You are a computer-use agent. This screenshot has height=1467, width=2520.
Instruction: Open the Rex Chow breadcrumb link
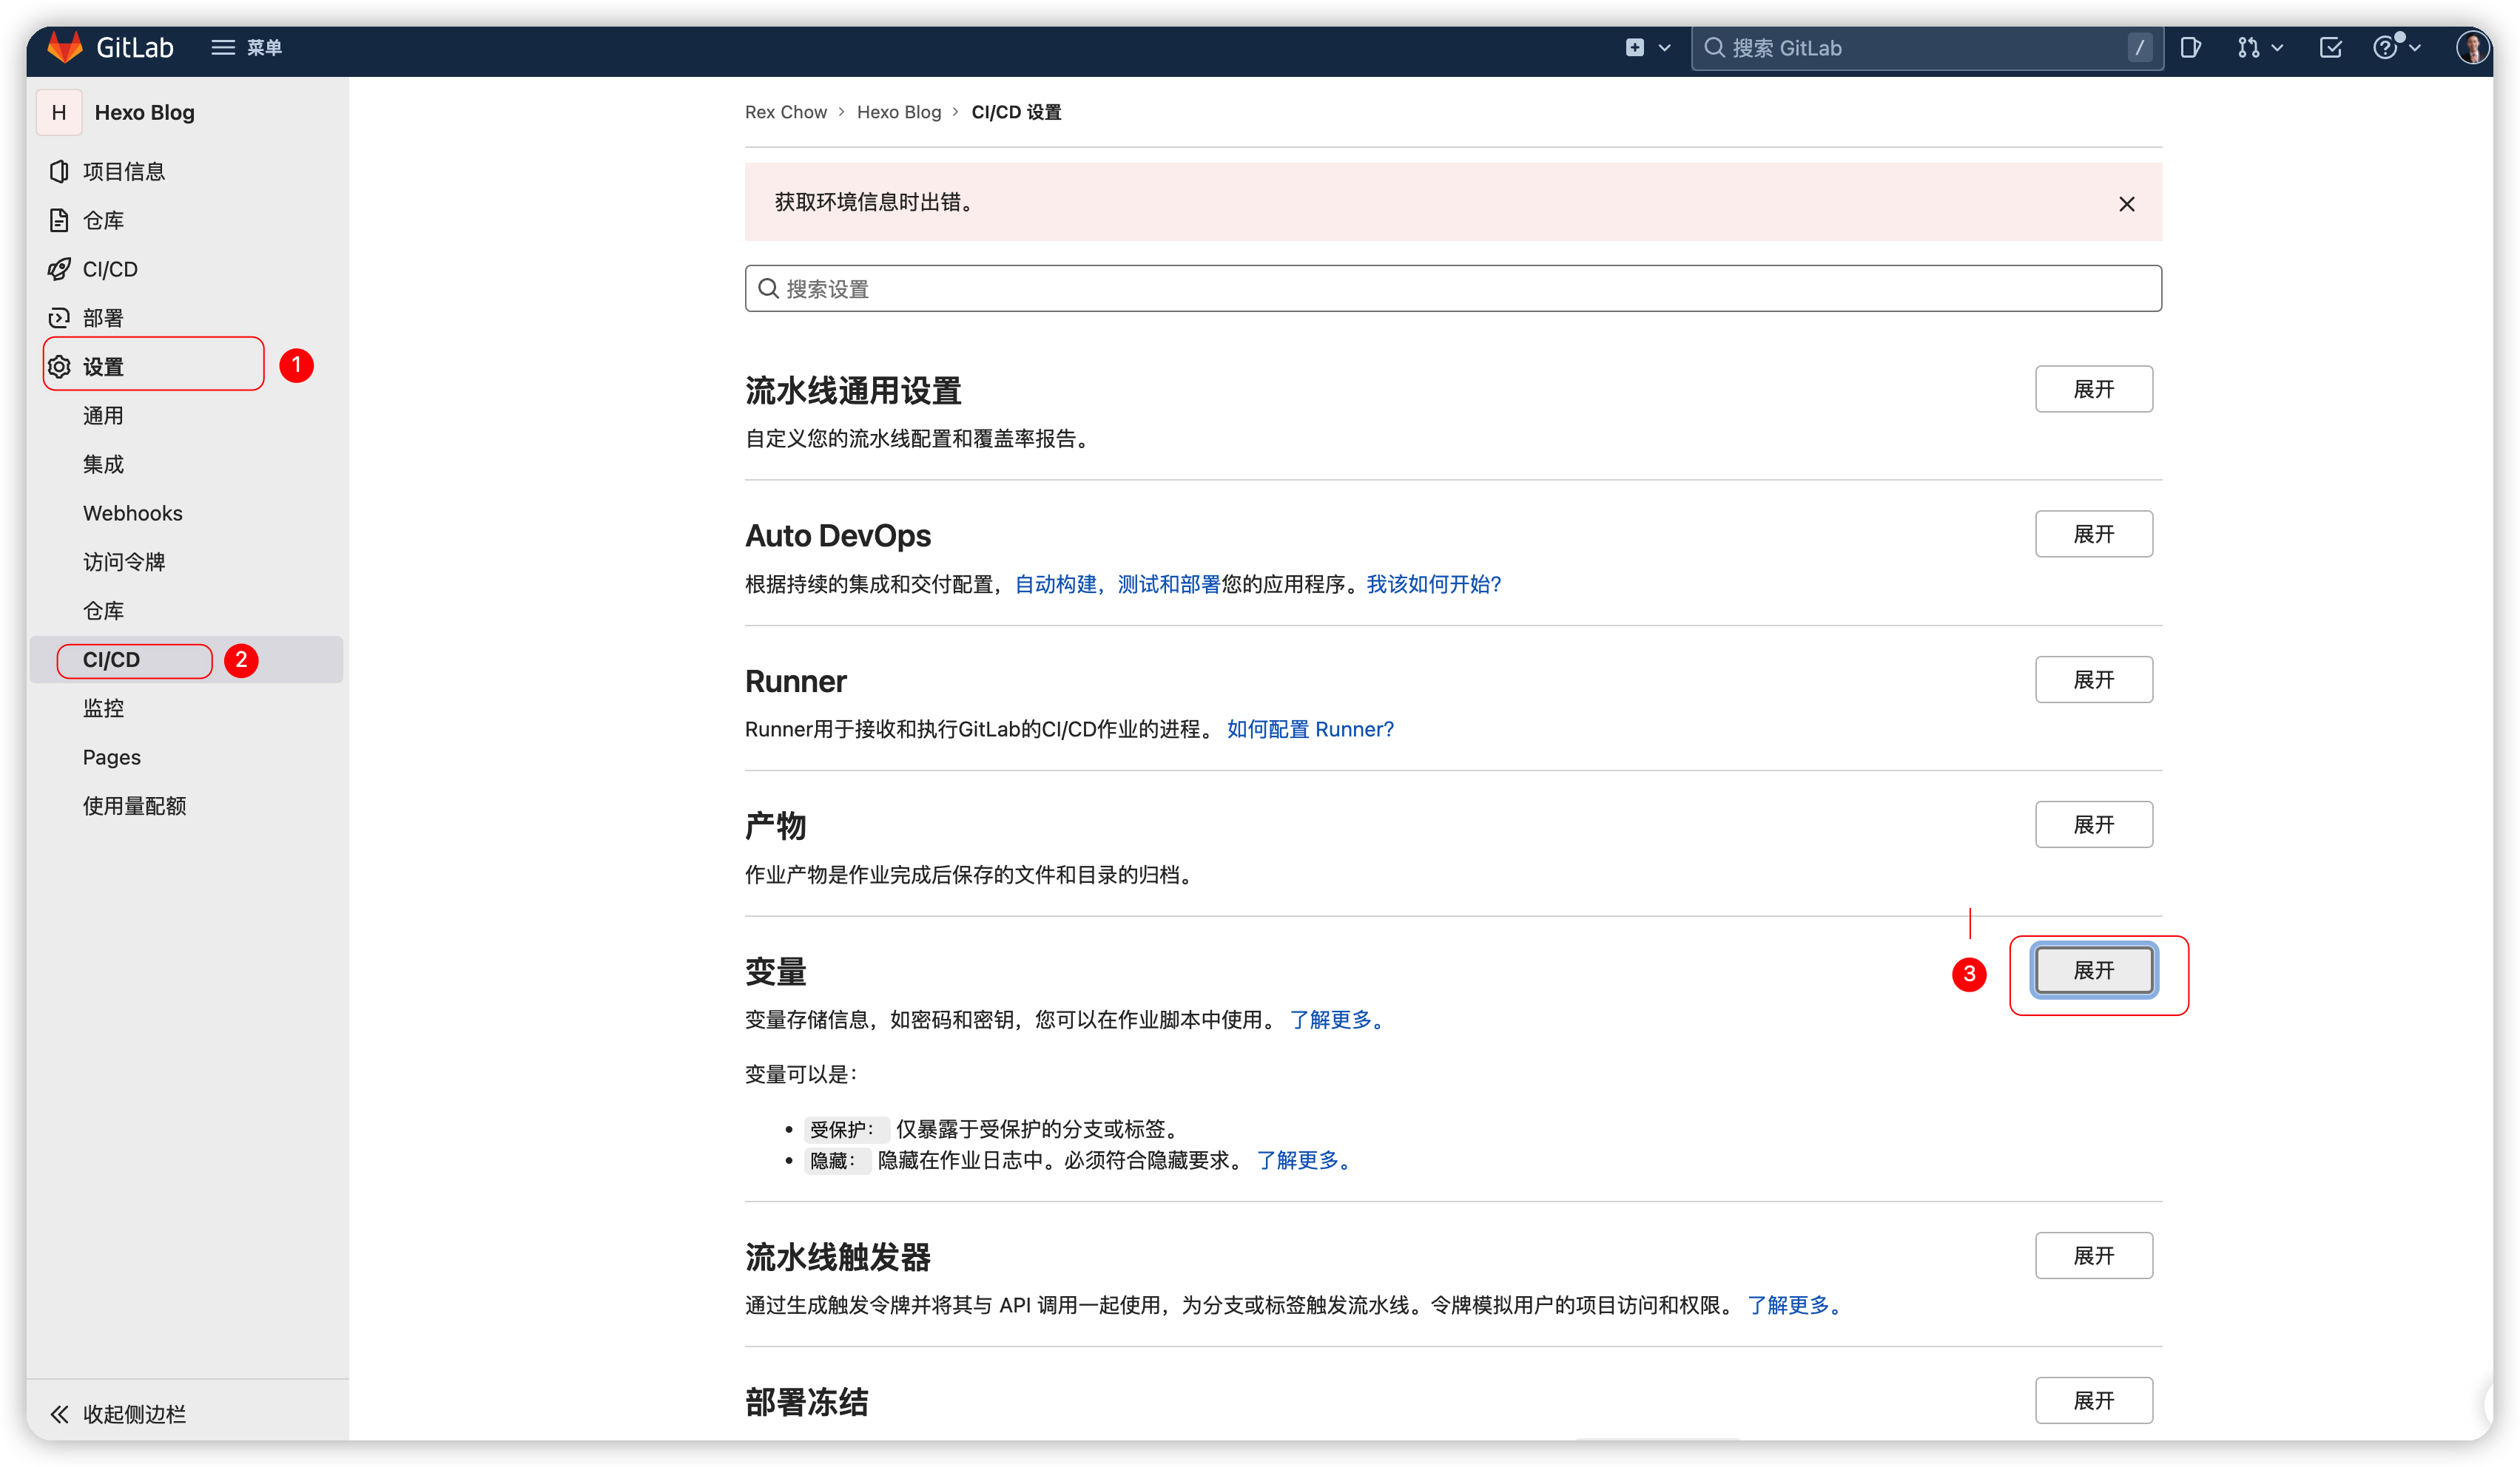tap(786, 112)
